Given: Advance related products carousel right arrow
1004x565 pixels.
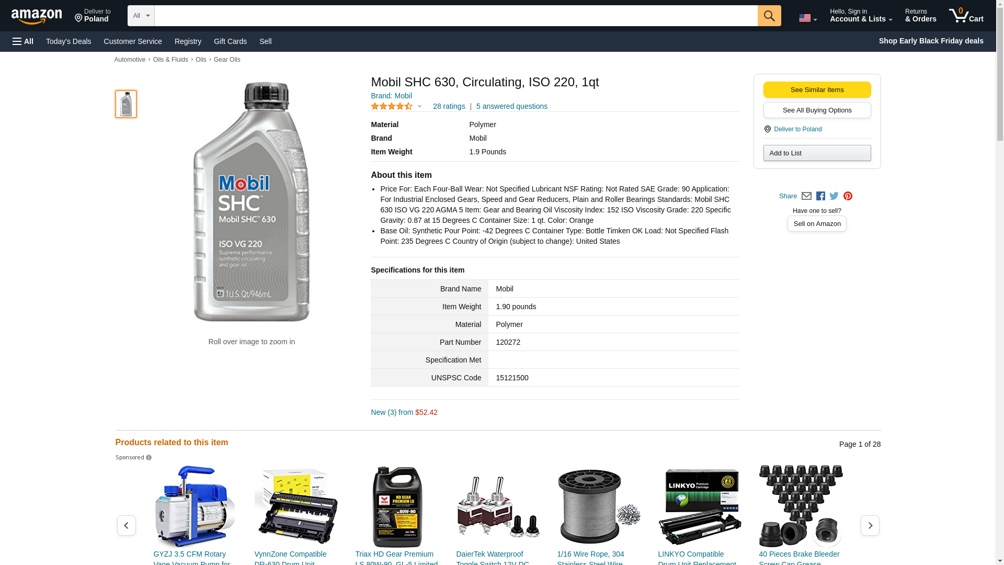Looking at the screenshot, I should click(x=870, y=525).
